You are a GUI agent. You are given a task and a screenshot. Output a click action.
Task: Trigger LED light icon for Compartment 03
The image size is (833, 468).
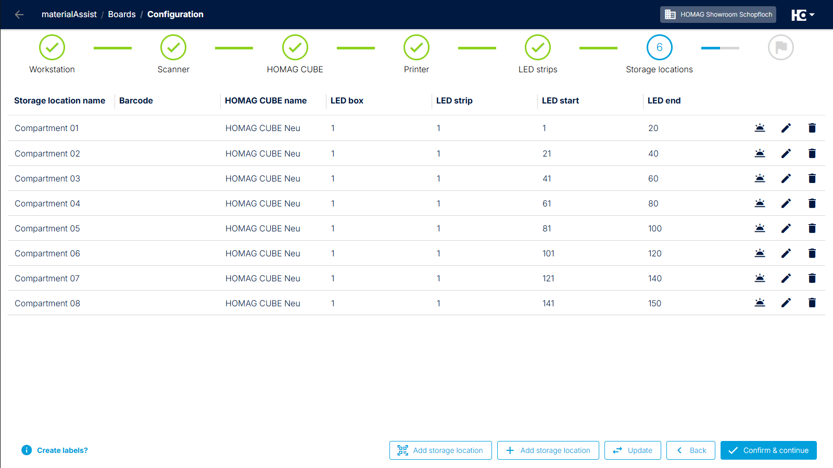coord(760,178)
